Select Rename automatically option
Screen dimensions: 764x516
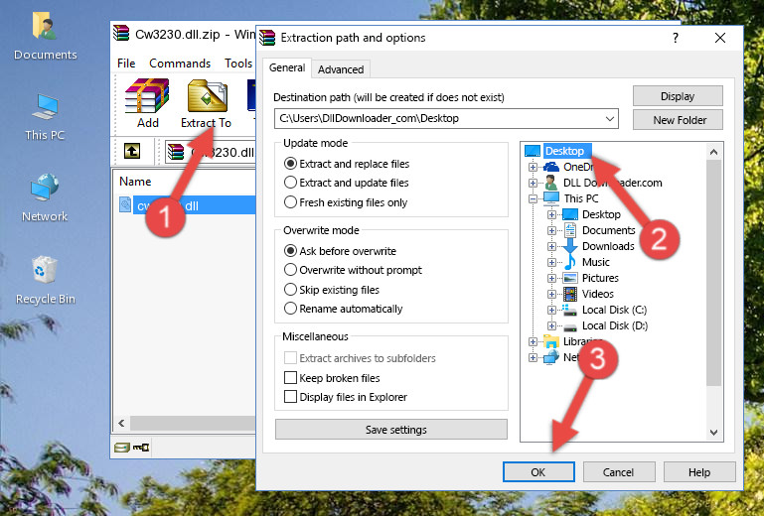click(343, 309)
